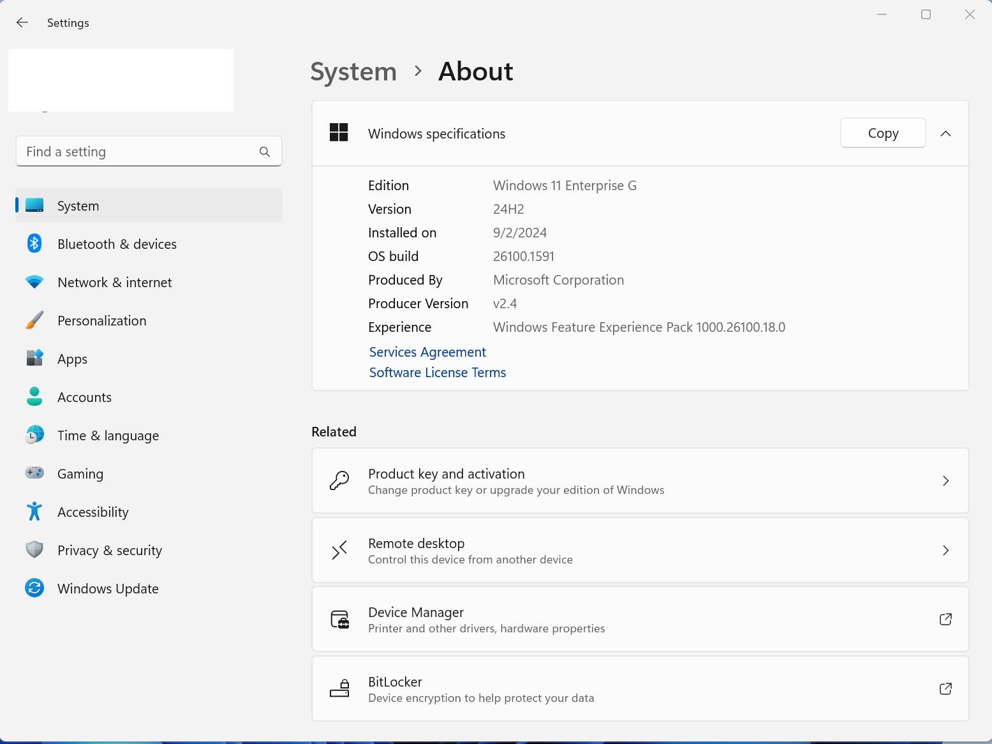Click the Gaming controller icon

[x=34, y=473]
